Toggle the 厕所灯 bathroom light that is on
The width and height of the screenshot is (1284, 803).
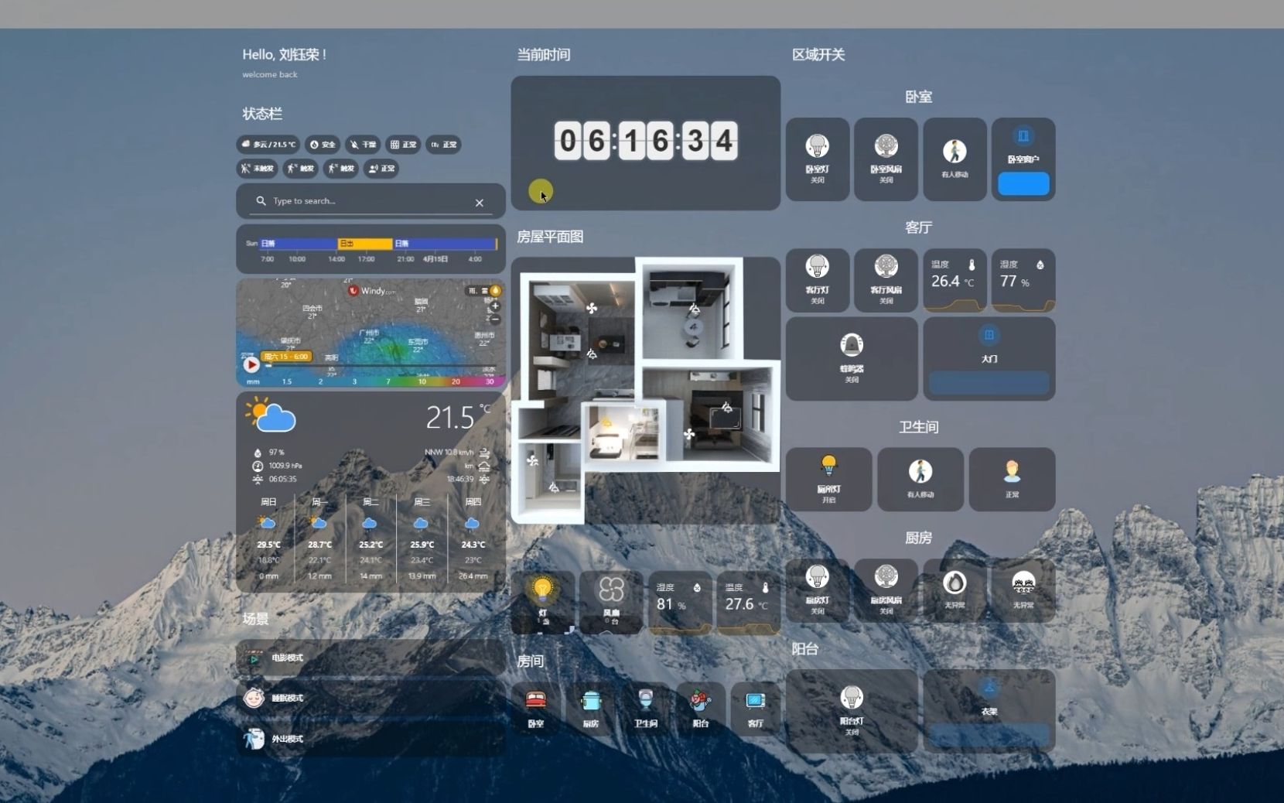pos(828,479)
